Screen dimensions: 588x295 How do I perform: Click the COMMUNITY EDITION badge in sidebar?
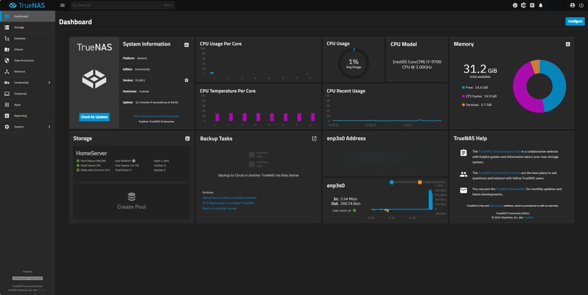[27, 278]
